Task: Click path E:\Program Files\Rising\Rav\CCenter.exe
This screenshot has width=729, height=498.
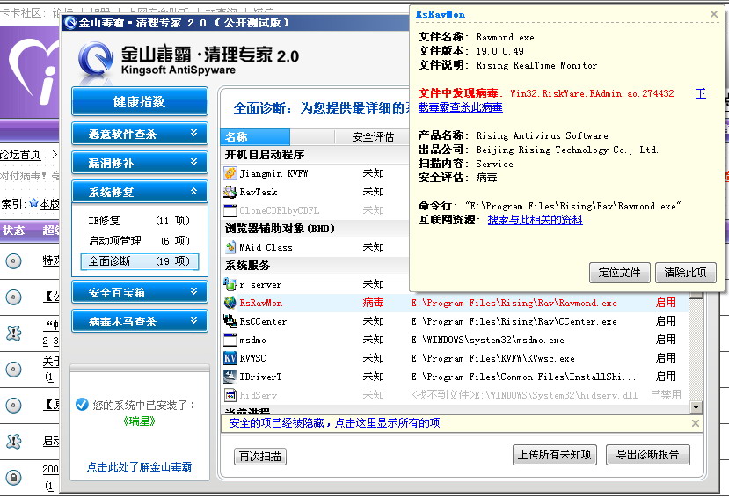Action: coord(514,321)
